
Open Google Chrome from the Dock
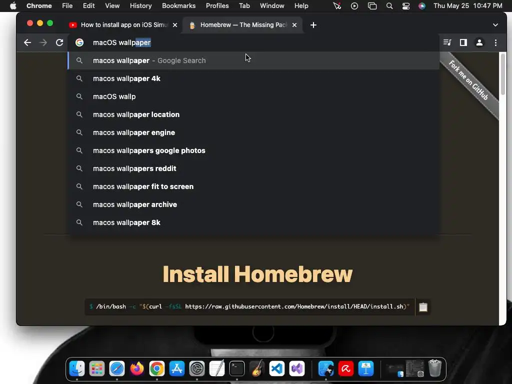[157, 369]
